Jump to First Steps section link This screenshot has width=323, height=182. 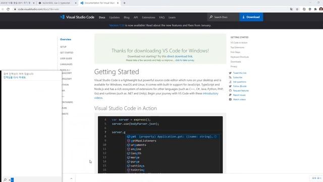point(235,52)
